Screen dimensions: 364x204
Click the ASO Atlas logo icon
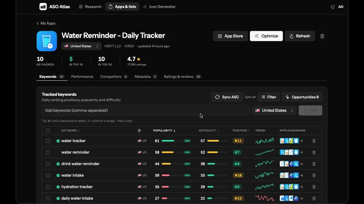tap(43, 7)
